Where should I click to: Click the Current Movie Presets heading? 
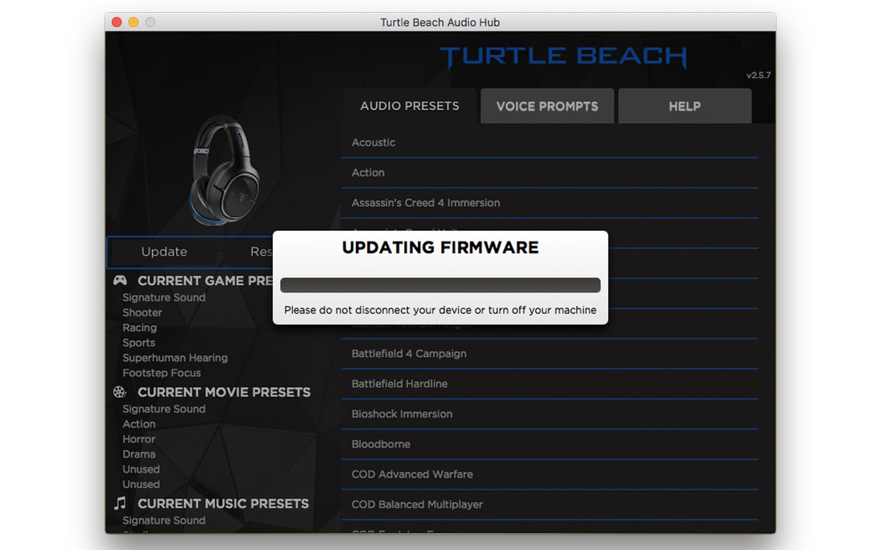224,392
